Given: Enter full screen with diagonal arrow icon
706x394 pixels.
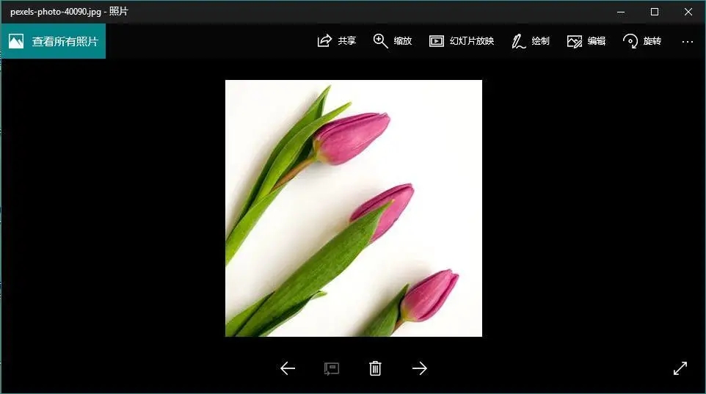Looking at the screenshot, I should coord(680,368).
